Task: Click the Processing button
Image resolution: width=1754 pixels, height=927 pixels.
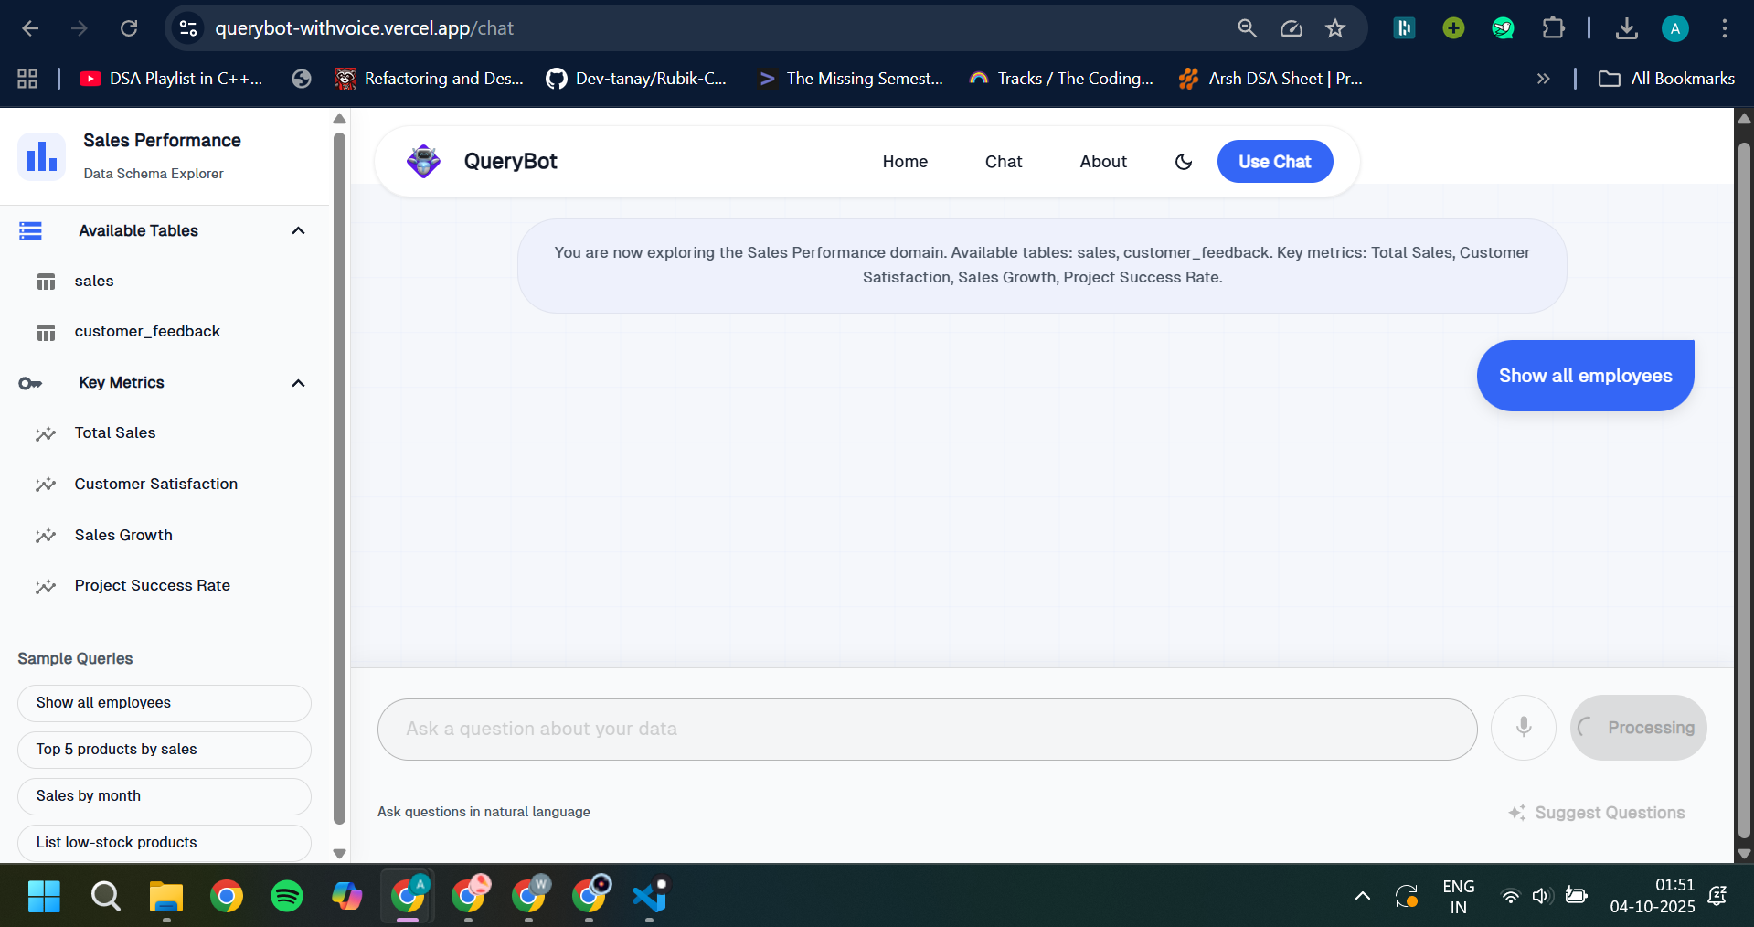Action: pos(1639,728)
